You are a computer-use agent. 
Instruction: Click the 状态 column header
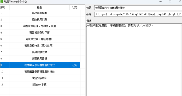pos(75,7)
